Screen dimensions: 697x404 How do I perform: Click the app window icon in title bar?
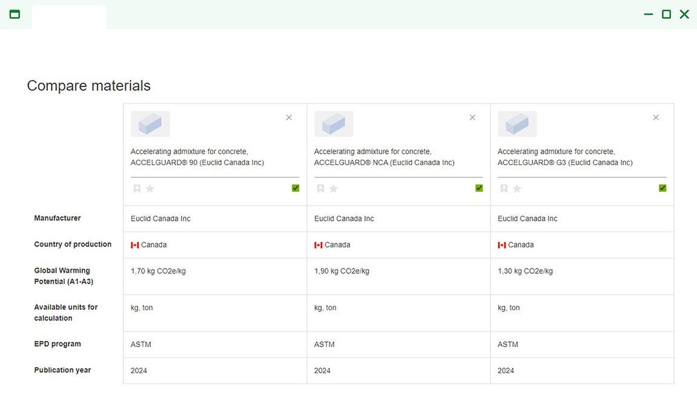coord(15,15)
